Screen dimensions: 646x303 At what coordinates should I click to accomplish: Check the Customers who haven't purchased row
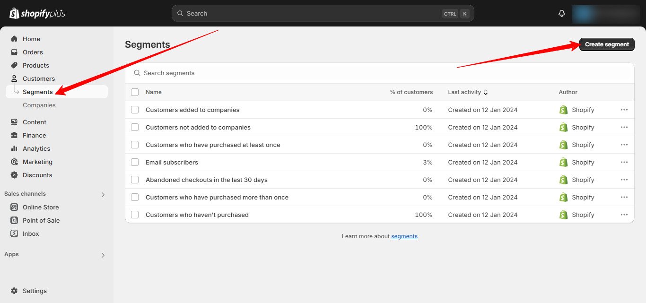click(x=135, y=215)
